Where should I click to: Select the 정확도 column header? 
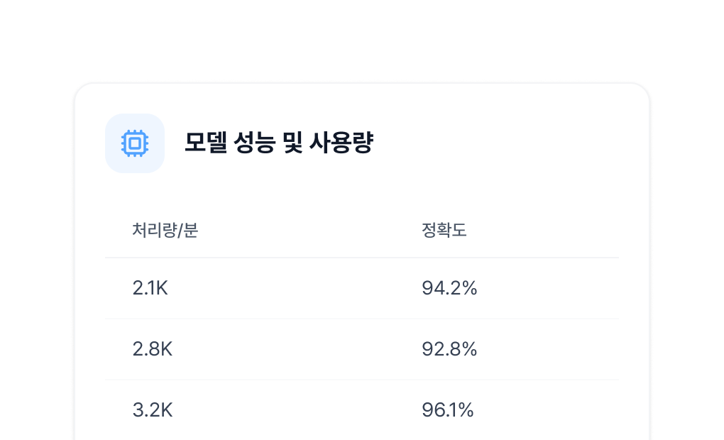tap(444, 231)
